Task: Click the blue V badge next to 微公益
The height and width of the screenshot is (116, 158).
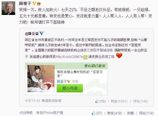Action: [x=42, y=33]
